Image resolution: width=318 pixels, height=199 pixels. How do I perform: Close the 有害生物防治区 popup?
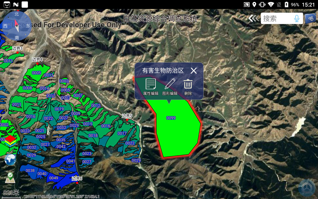193,71
